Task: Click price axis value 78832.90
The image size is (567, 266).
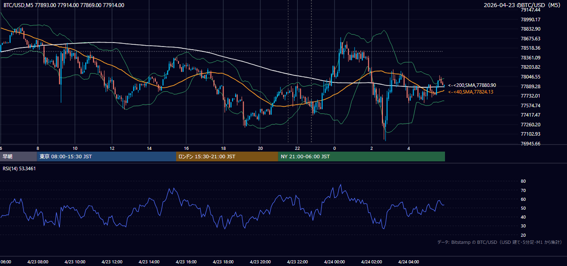Action: click(x=531, y=29)
